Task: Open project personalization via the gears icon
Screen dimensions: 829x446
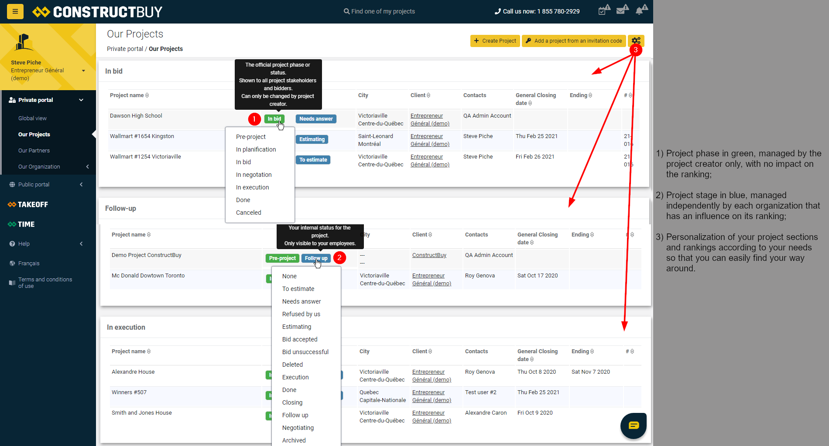Action: (636, 41)
